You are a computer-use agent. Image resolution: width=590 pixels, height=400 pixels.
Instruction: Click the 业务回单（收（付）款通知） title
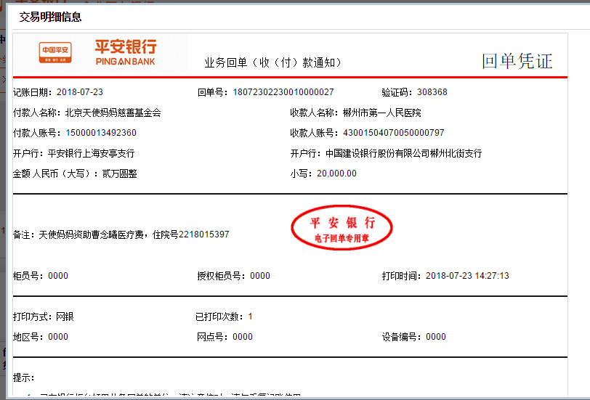click(273, 62)
